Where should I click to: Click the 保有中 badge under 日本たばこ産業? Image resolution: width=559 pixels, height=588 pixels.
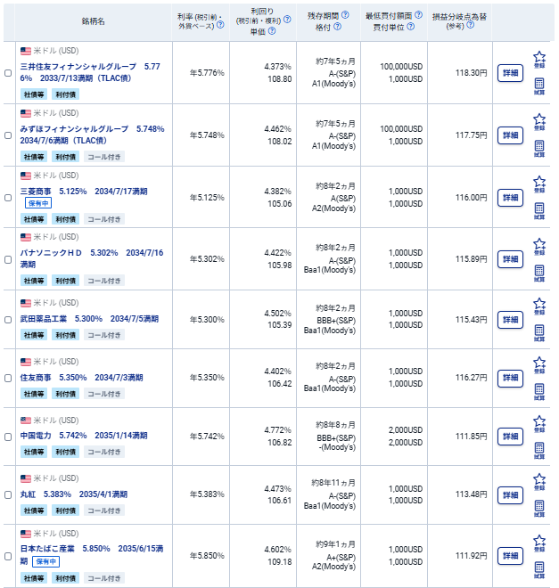coord(47,562)
